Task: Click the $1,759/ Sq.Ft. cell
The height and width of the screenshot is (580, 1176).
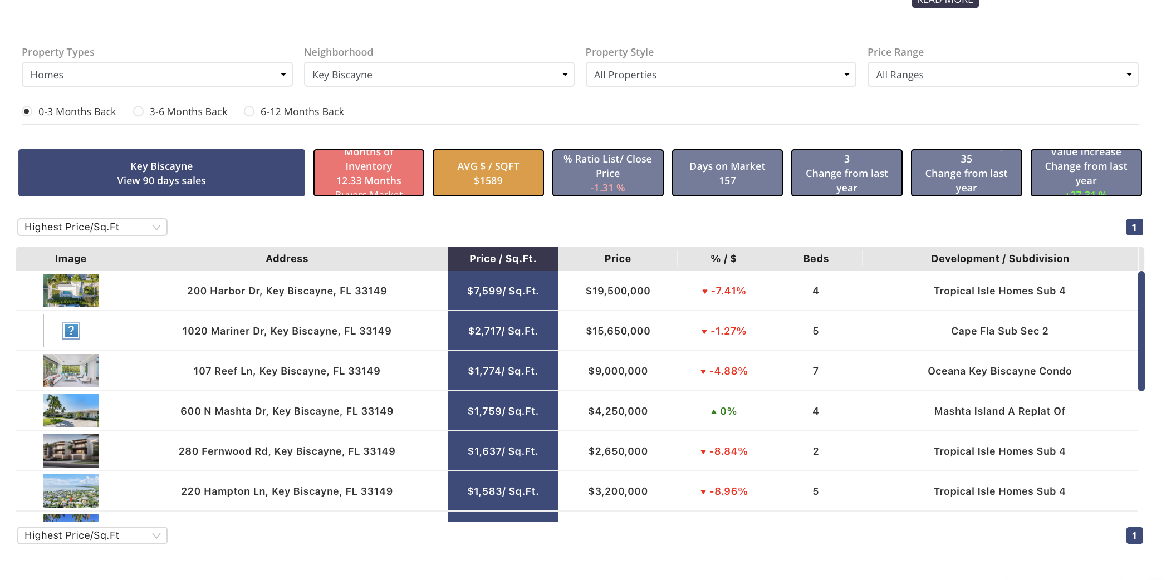Action: (503, 411)
